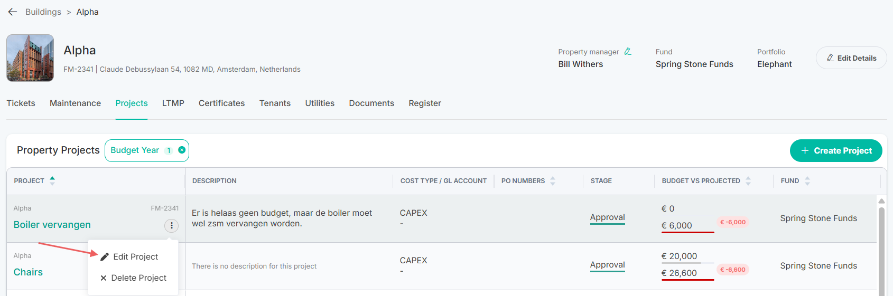This screenshot has width=893, height=296.
Task: Open the Certificates tab
Action: 221,103
